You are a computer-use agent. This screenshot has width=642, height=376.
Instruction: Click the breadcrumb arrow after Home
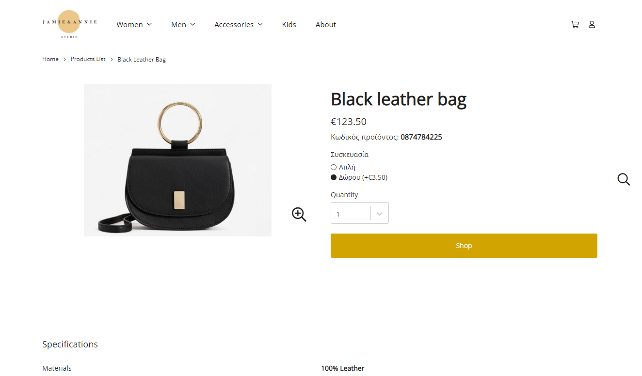(64, 60)
